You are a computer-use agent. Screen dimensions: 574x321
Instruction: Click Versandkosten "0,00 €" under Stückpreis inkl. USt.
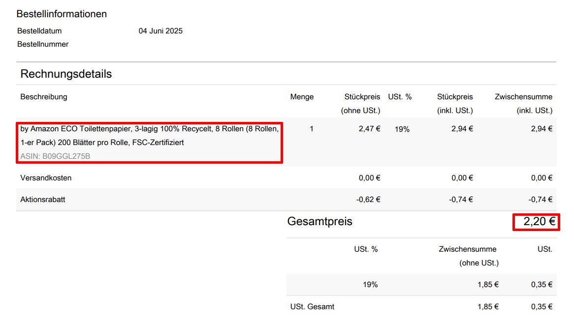pos(462,178)
